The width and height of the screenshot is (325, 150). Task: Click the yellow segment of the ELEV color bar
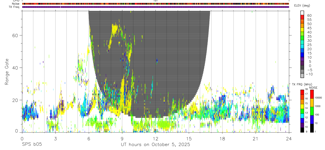pos(302,30)
